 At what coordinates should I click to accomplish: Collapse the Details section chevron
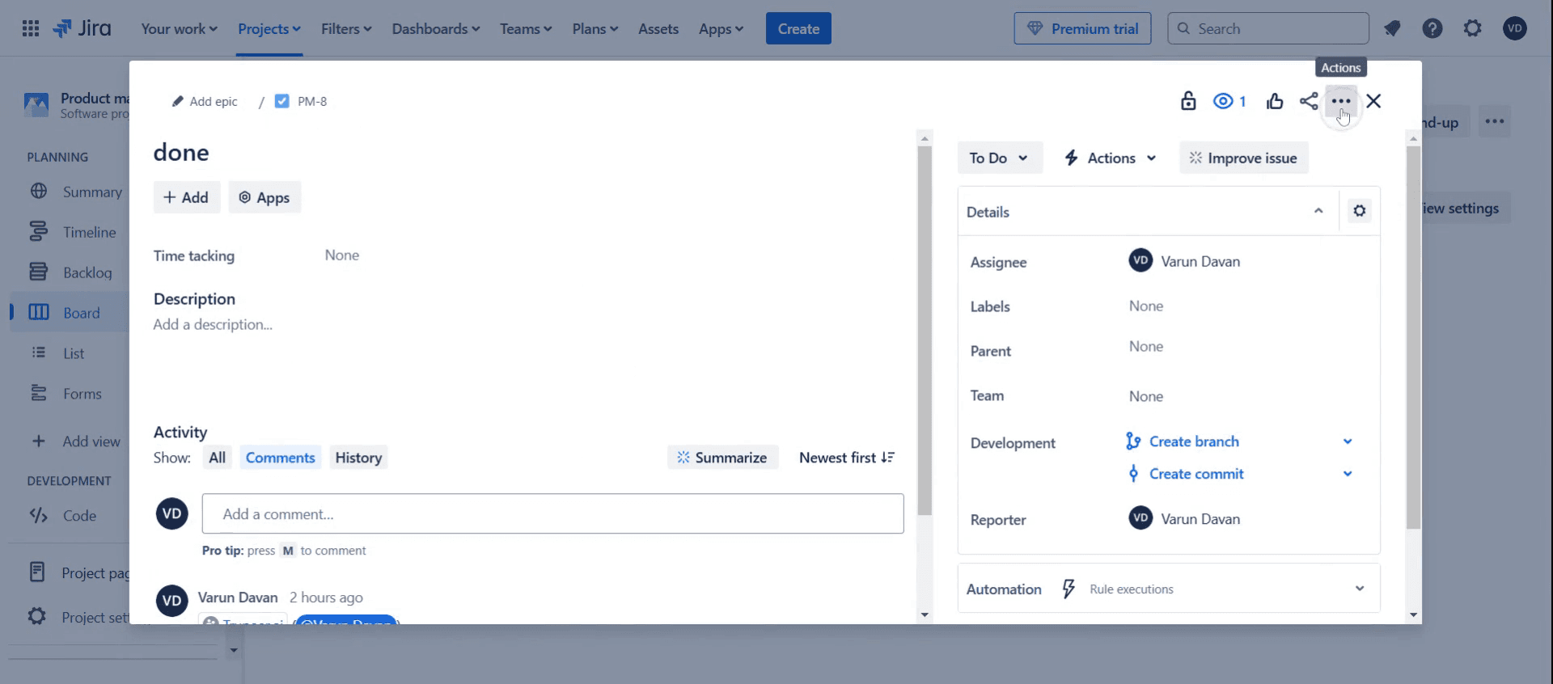point(1318,211)
